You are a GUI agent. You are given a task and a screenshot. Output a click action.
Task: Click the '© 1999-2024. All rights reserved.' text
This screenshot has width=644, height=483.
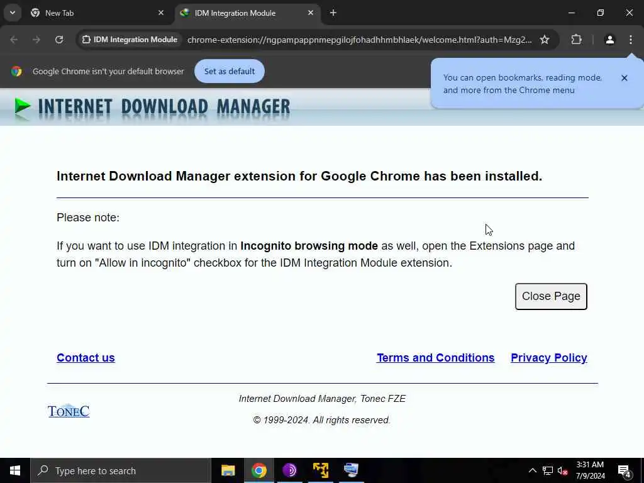322,419
